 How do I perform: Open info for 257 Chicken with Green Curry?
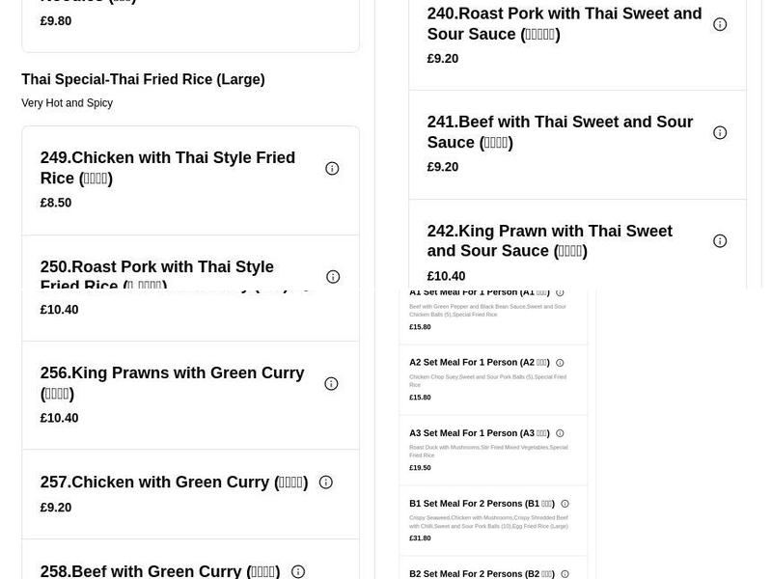coord(326,482)
